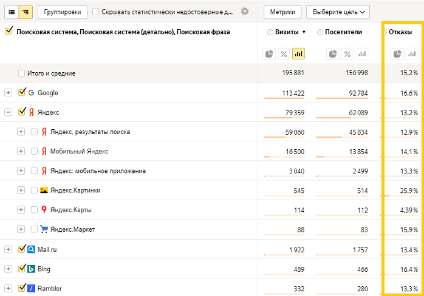The image size is (424, 296).
Task: Select percent icon under Посетители
Action: pos(347,54)
